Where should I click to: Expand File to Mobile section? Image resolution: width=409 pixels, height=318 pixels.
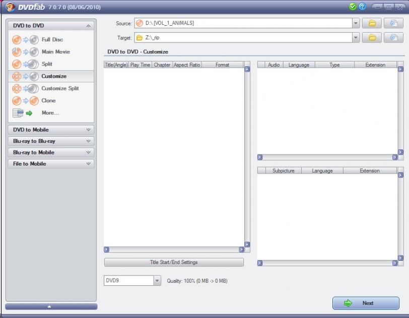tap(51, 164)
